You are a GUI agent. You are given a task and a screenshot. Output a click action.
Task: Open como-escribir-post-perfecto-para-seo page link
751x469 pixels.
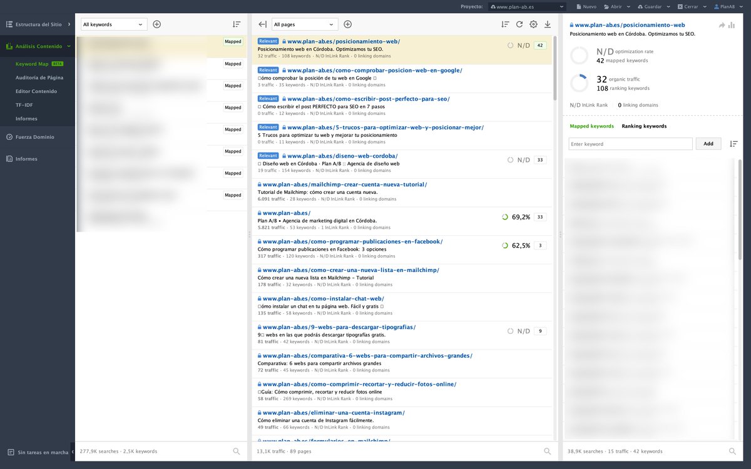[x=369, y=99]
